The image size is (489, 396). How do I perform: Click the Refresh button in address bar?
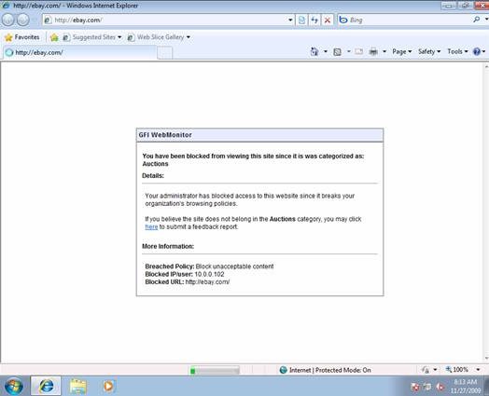coord(314,20)
